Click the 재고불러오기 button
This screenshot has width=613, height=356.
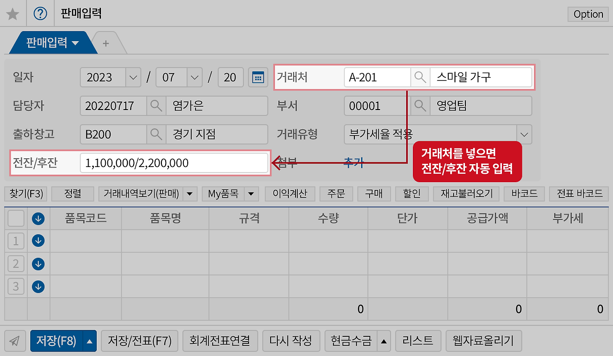click(x=466, y=194)
